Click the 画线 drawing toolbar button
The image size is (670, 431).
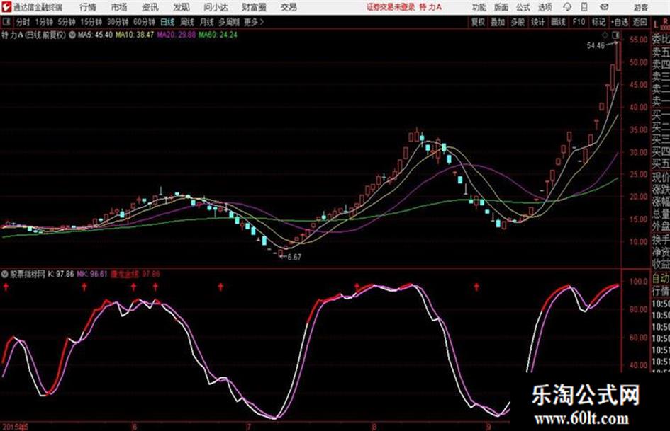pyautogui.click(x=558, y=22)
